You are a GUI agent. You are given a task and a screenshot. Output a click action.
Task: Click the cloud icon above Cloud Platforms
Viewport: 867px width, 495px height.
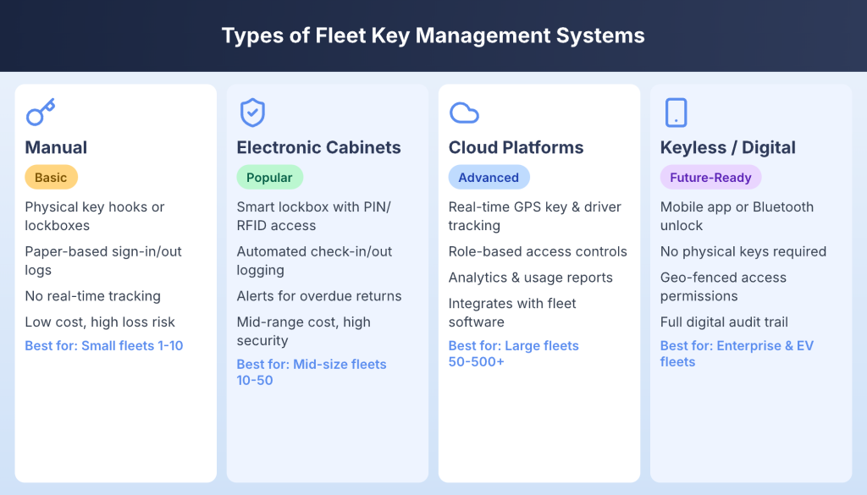464,113
